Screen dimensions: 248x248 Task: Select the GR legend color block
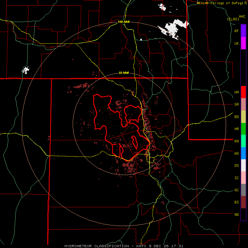(x=243, y=104)
